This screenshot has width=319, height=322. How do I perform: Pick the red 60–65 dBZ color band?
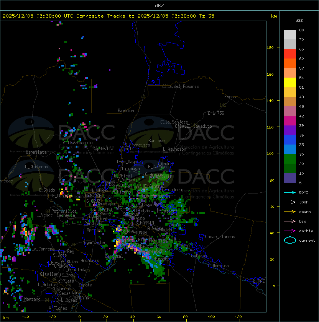[290, 54]
